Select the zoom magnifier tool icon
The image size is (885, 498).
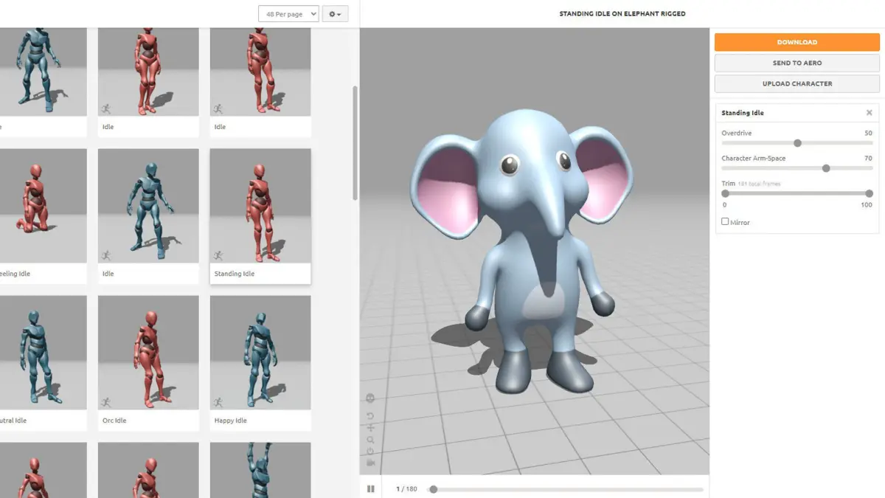370,440
